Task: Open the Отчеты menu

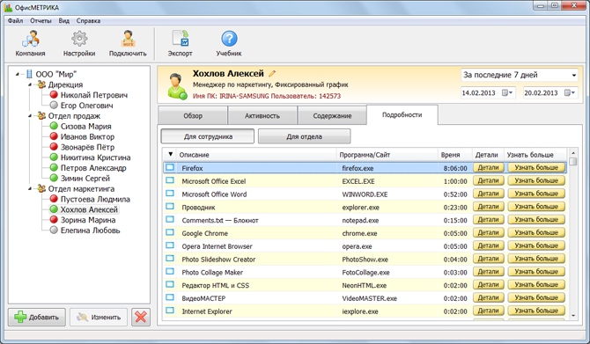Action: (x=41, y=21)
